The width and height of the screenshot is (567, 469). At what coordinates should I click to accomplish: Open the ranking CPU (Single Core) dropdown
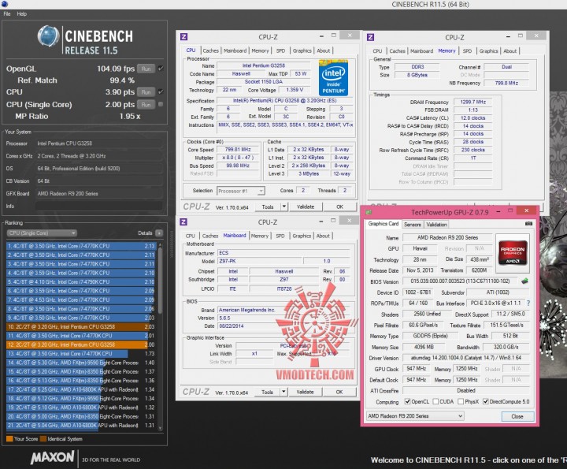click(42, 233)
